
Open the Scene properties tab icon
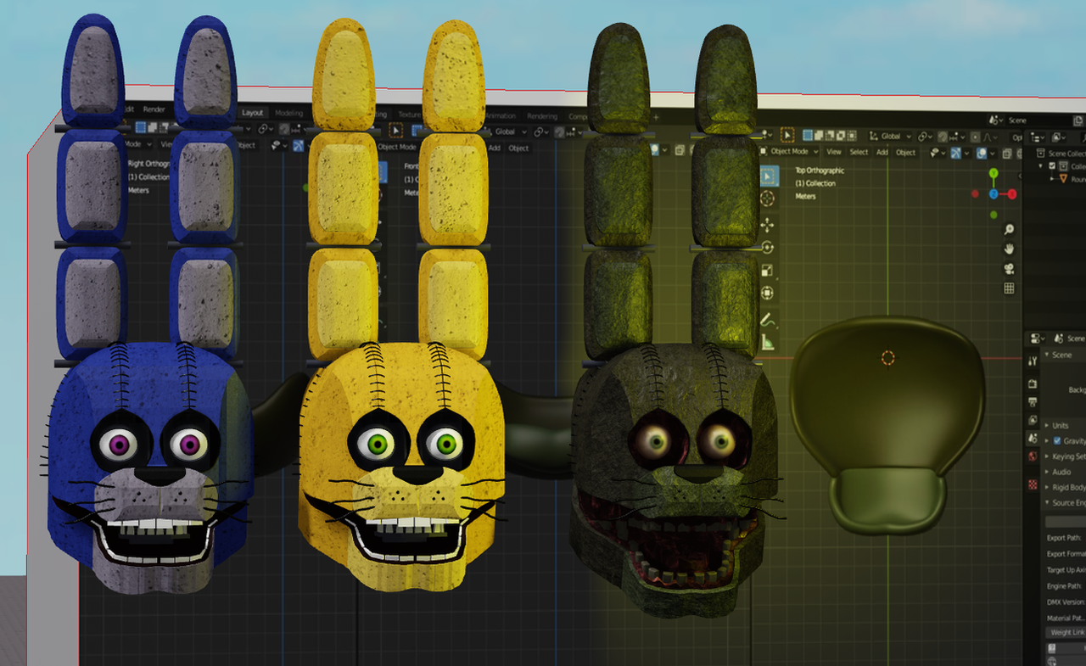1033,438
